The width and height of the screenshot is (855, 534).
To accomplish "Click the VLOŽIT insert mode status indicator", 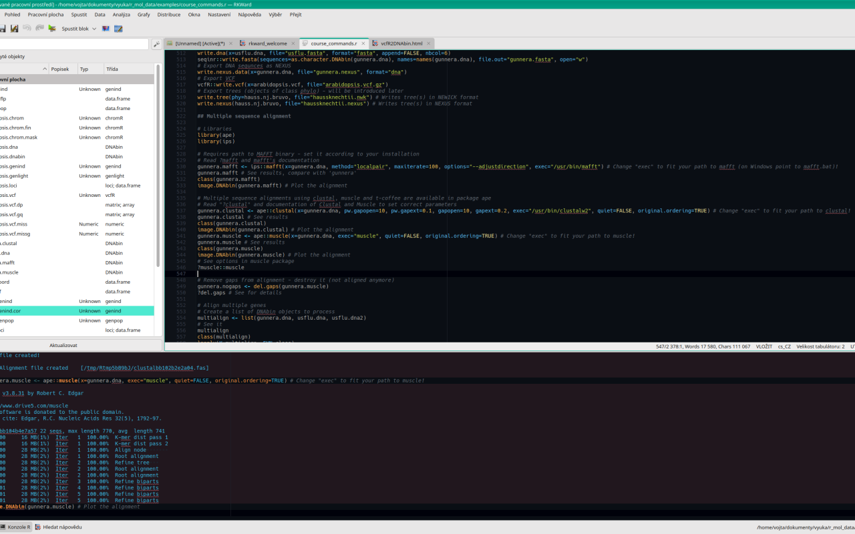I will (x=764, y=347).
